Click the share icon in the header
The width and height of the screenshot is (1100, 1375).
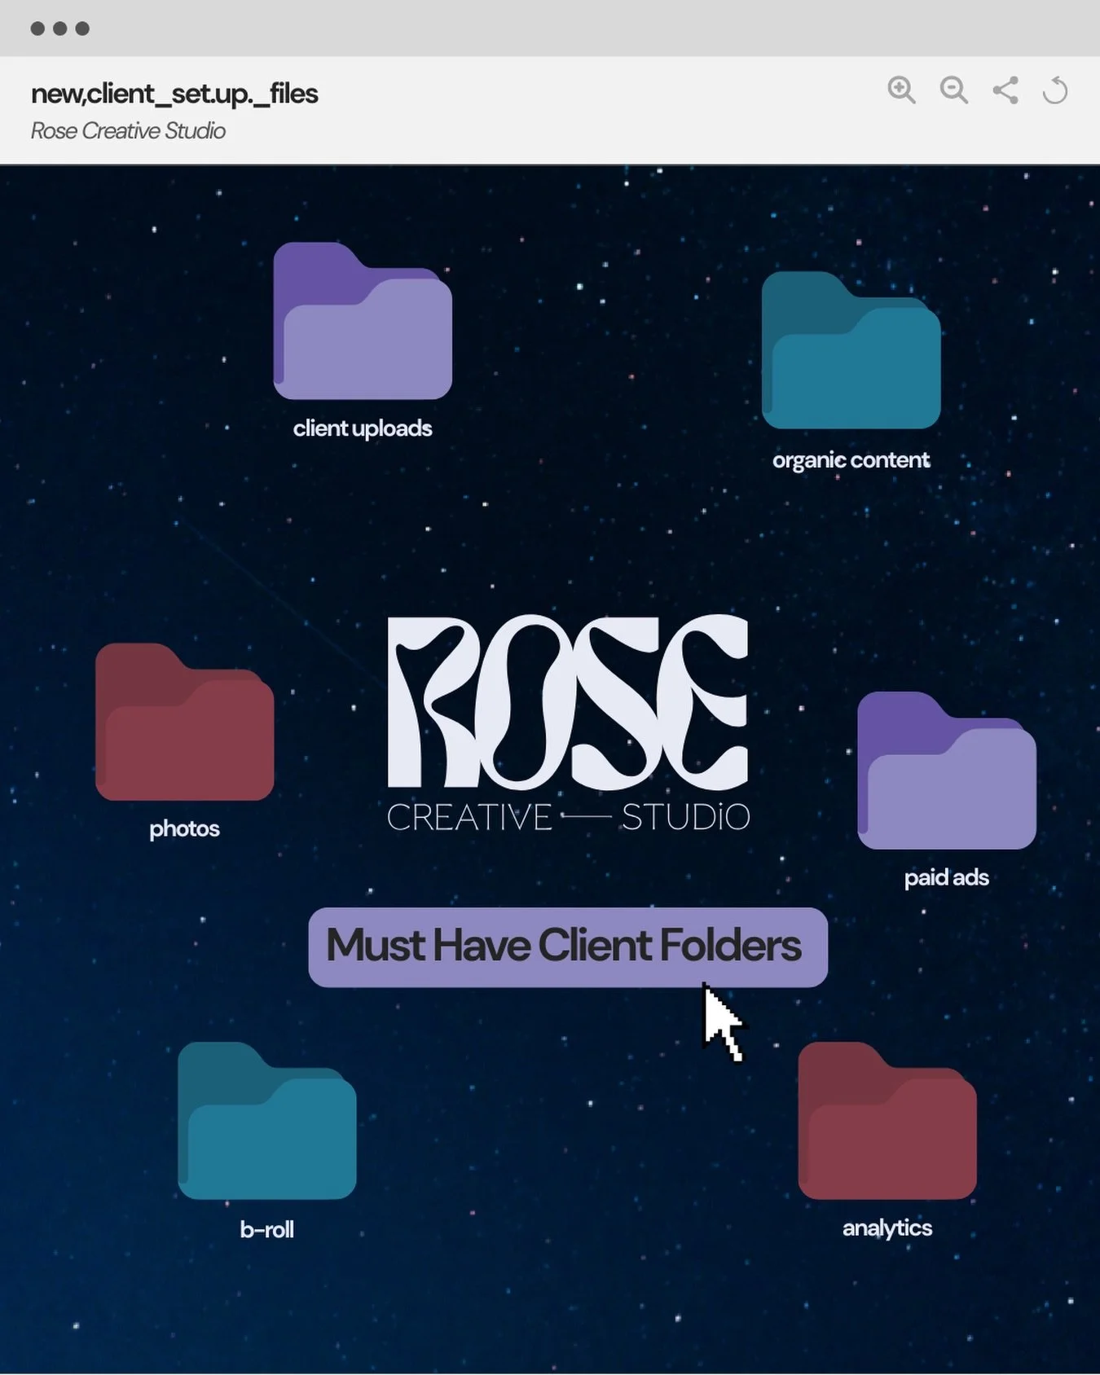click(x=1005, y=90)
